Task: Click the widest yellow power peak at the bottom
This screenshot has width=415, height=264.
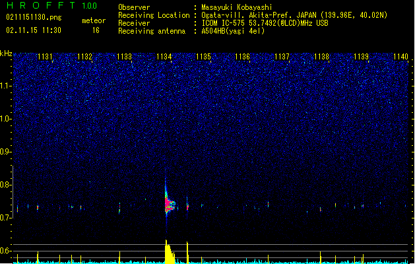Action: 170,253
